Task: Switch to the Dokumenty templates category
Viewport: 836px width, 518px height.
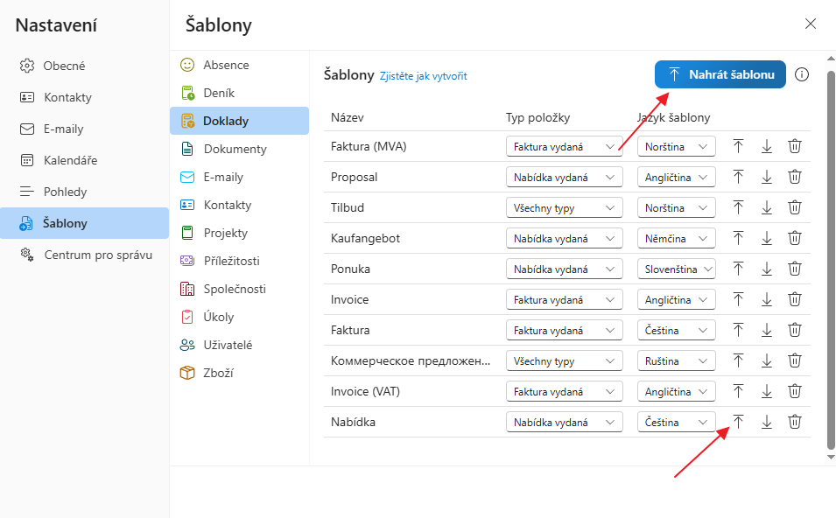Action: click(x=235, y=149)
